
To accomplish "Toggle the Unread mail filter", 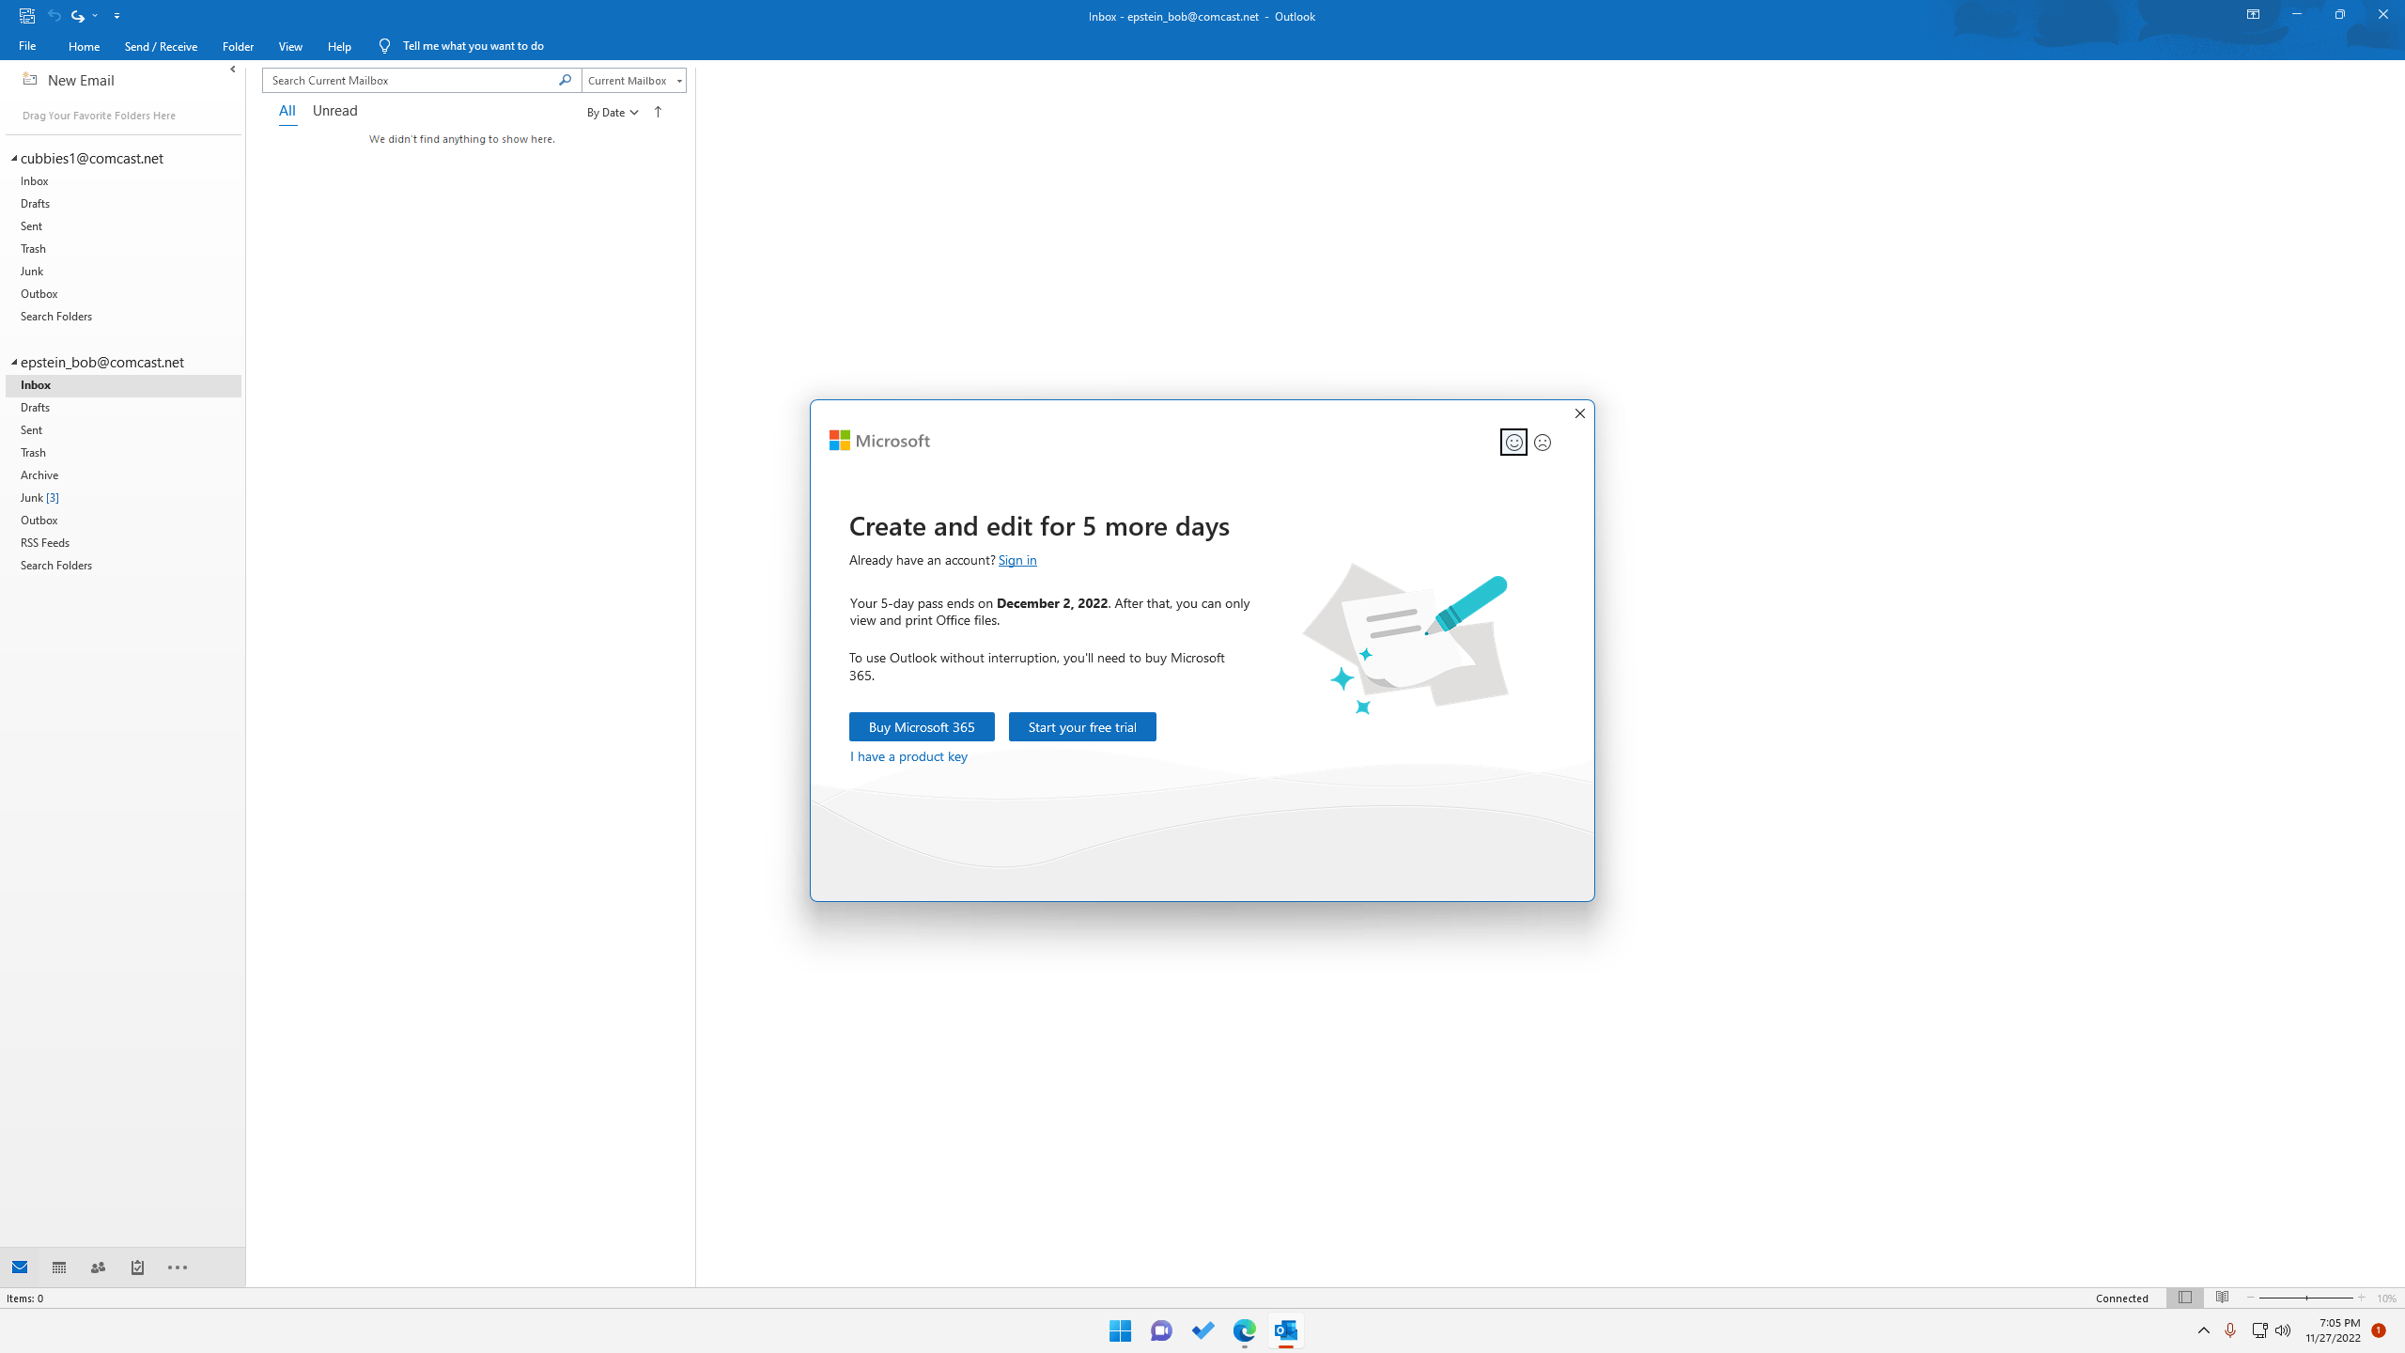I will (334, 111).
